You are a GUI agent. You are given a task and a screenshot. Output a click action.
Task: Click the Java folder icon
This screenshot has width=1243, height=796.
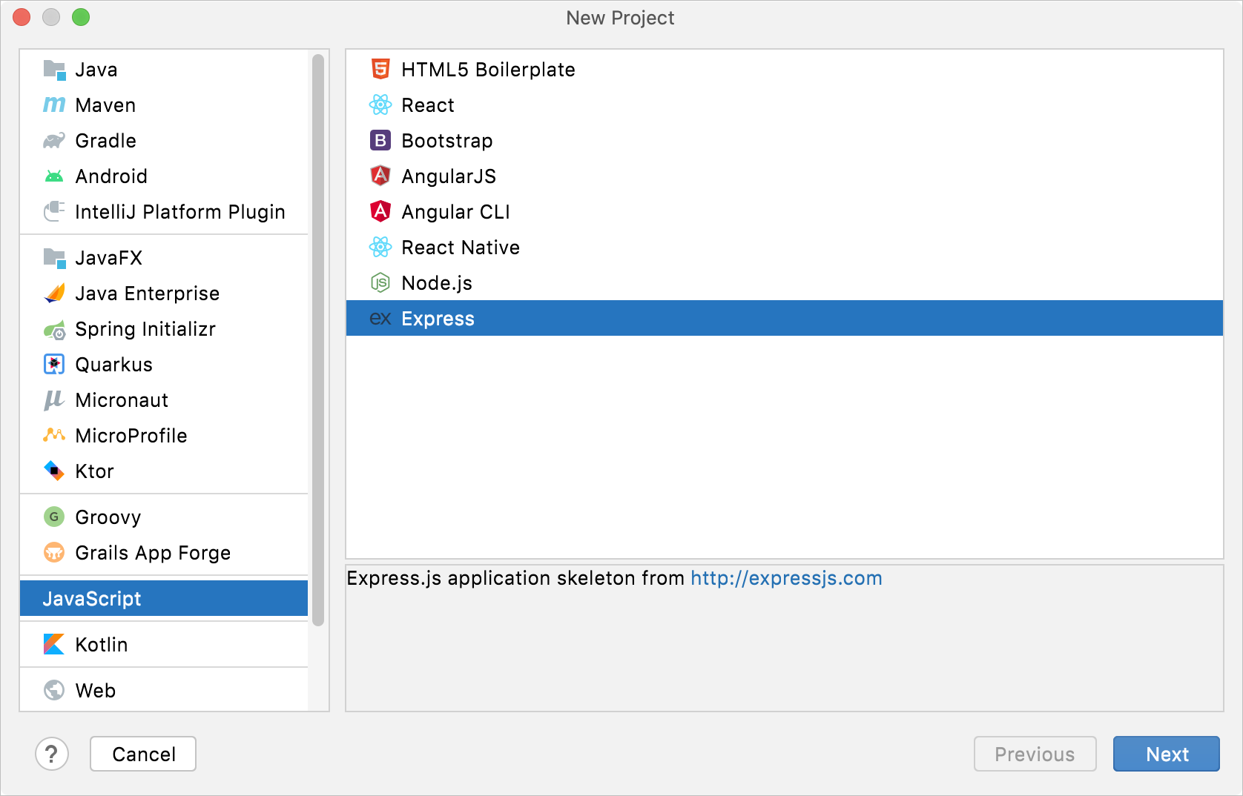tap(54, 70)
